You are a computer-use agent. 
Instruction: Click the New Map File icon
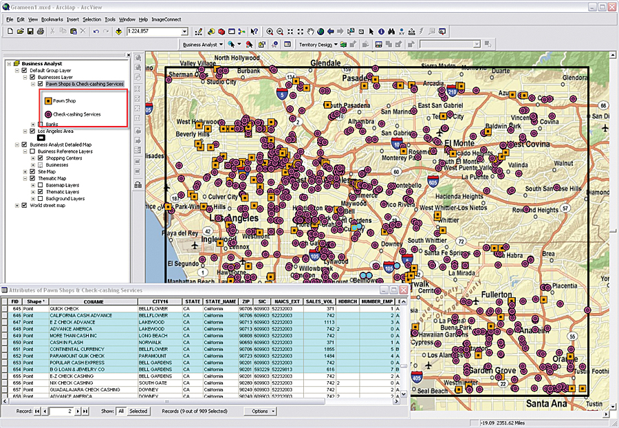click(10, 31)
